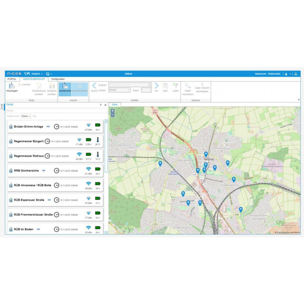Select RÜB Frommershäuser Straße device
This screenshot has height=304, width=304.
55,215
